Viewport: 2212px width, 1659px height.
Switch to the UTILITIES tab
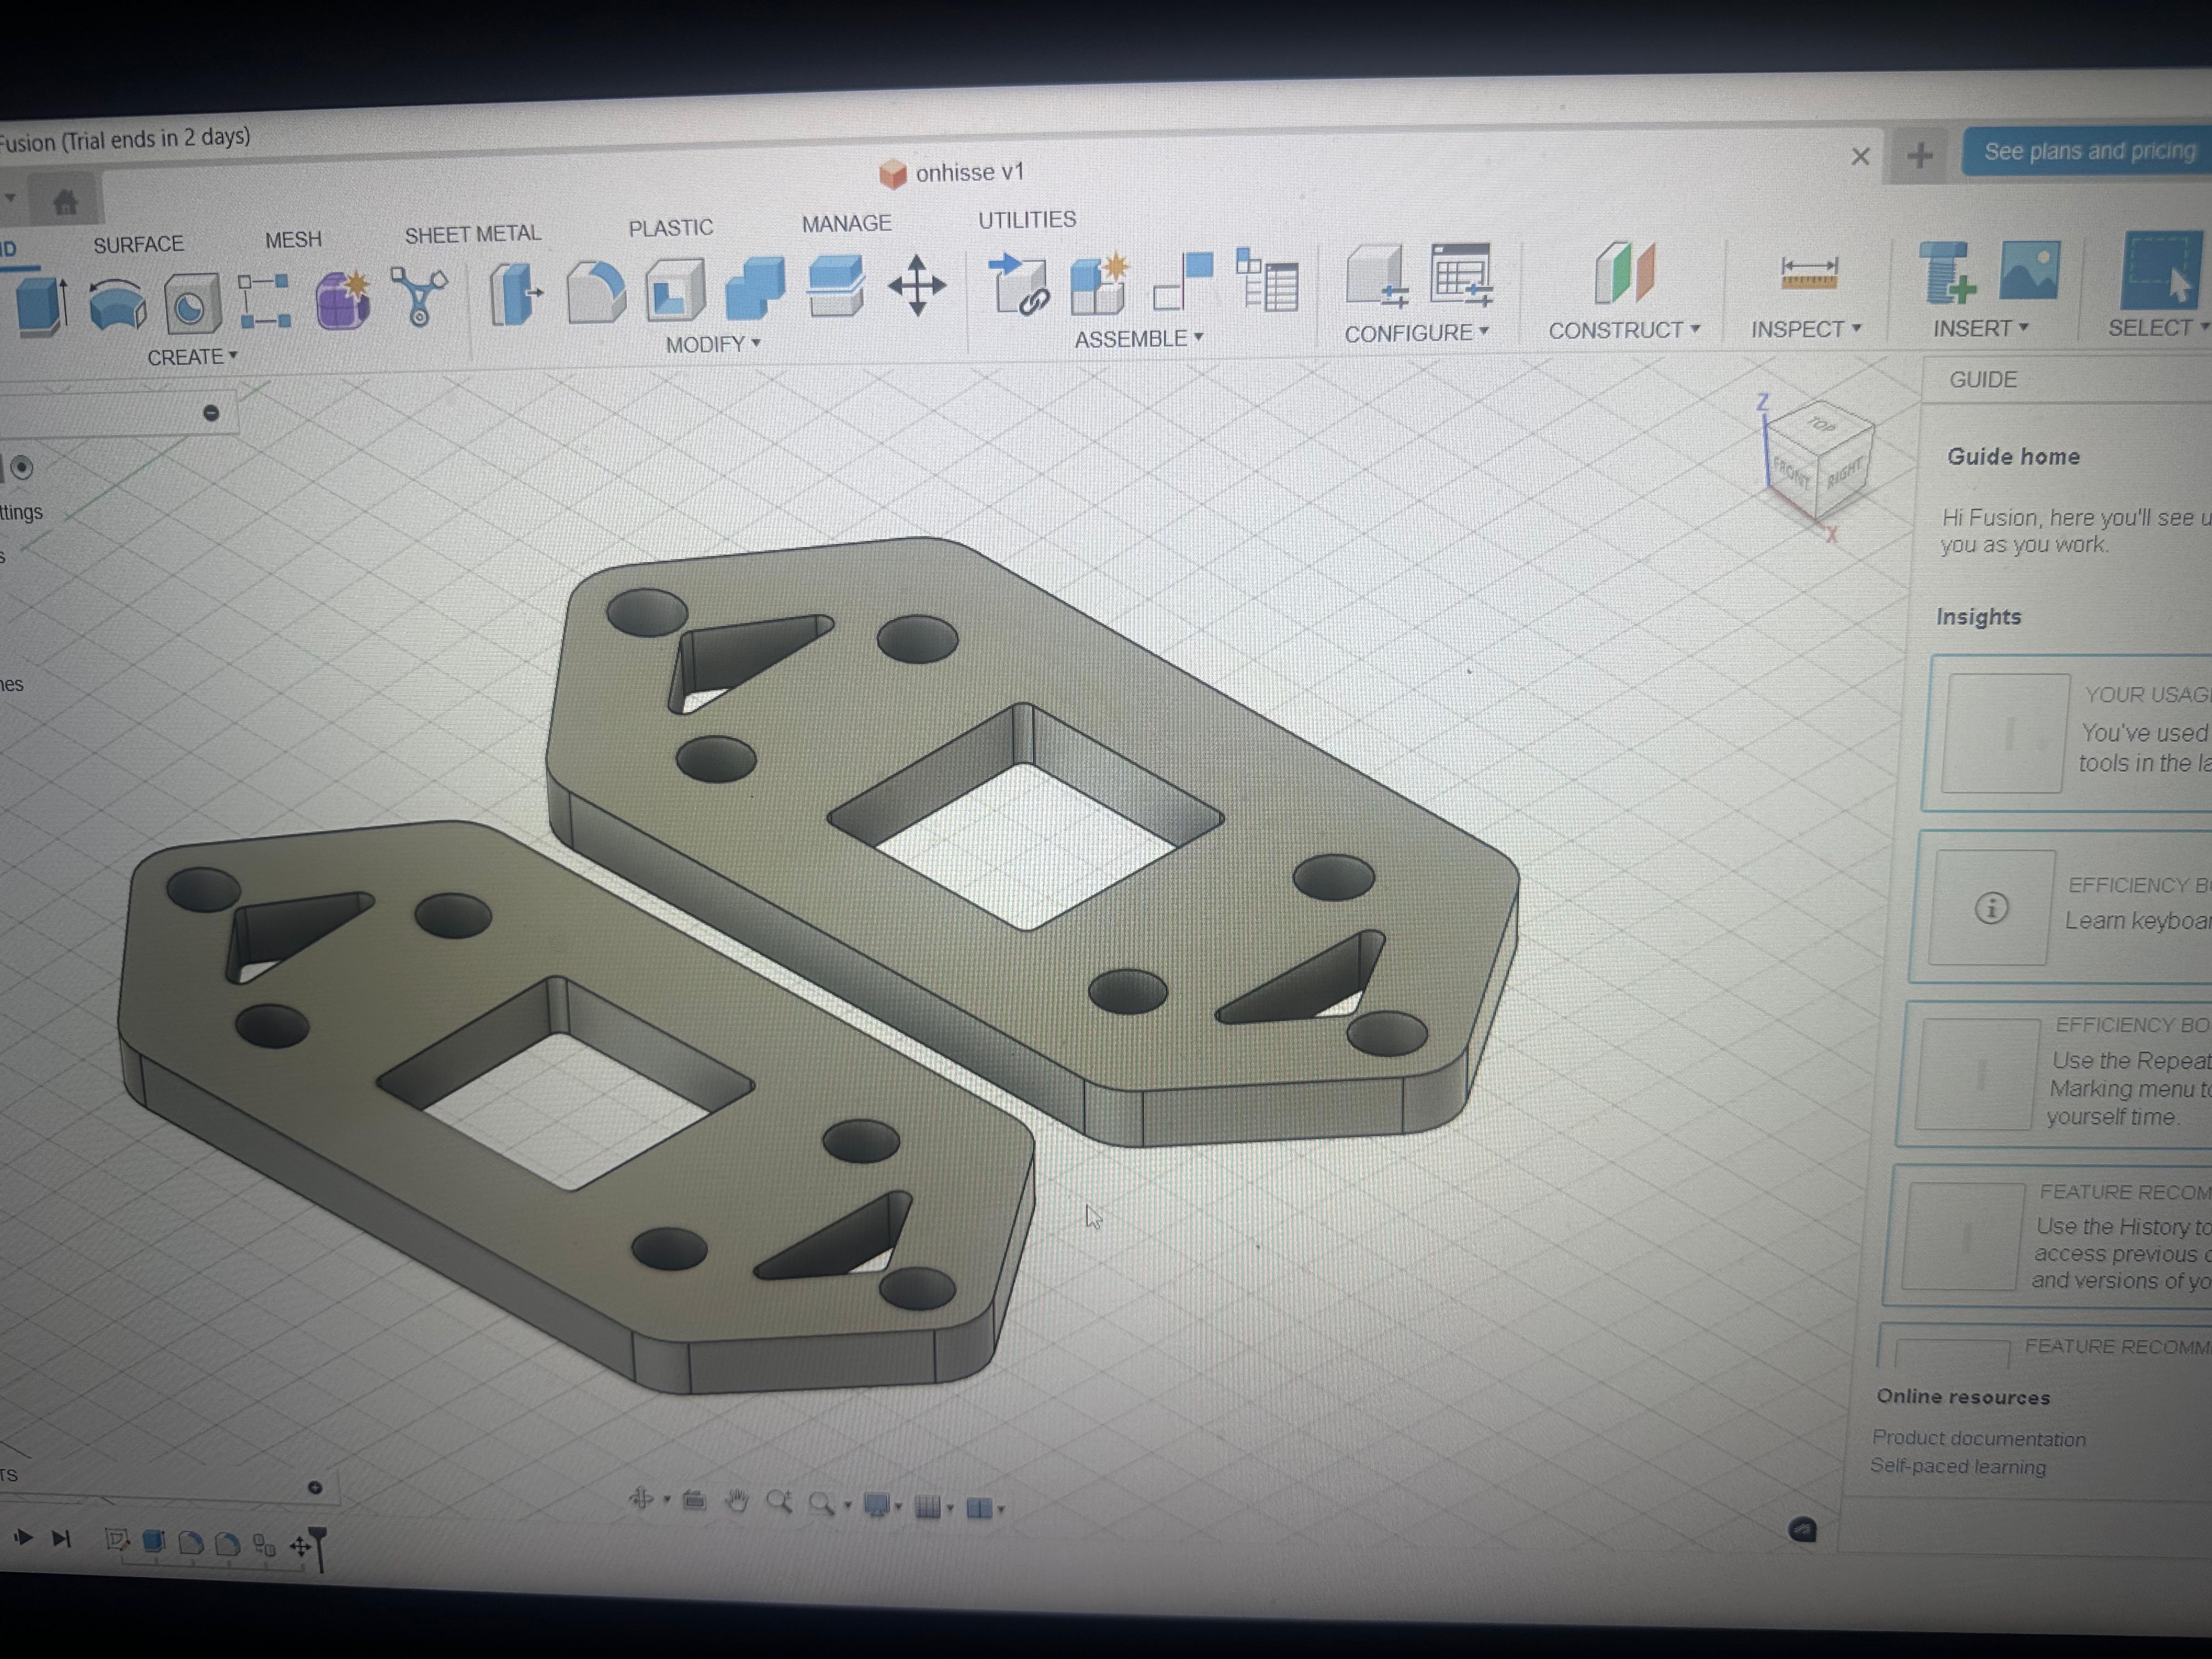point(1027,220)
